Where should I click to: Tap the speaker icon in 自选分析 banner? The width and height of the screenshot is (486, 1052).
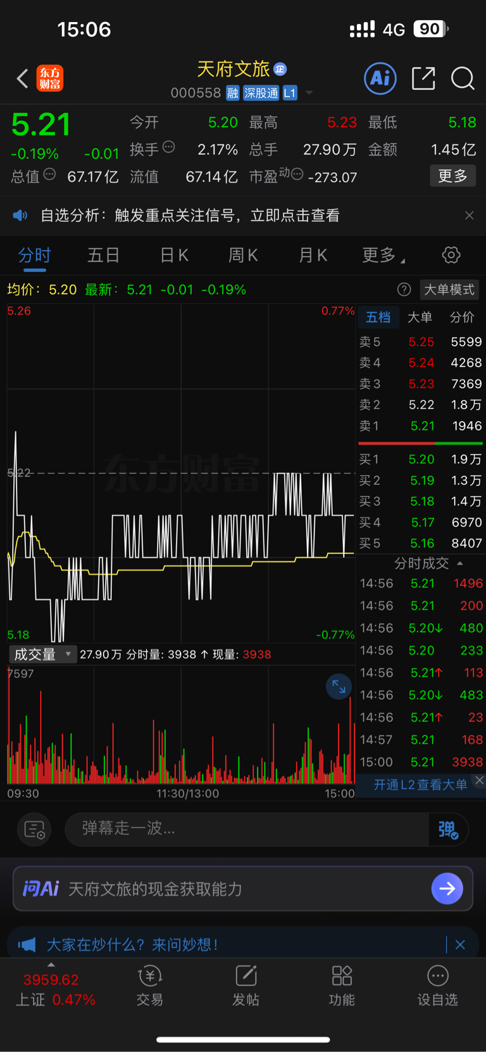pyautogui.click(x=20, y=216)
